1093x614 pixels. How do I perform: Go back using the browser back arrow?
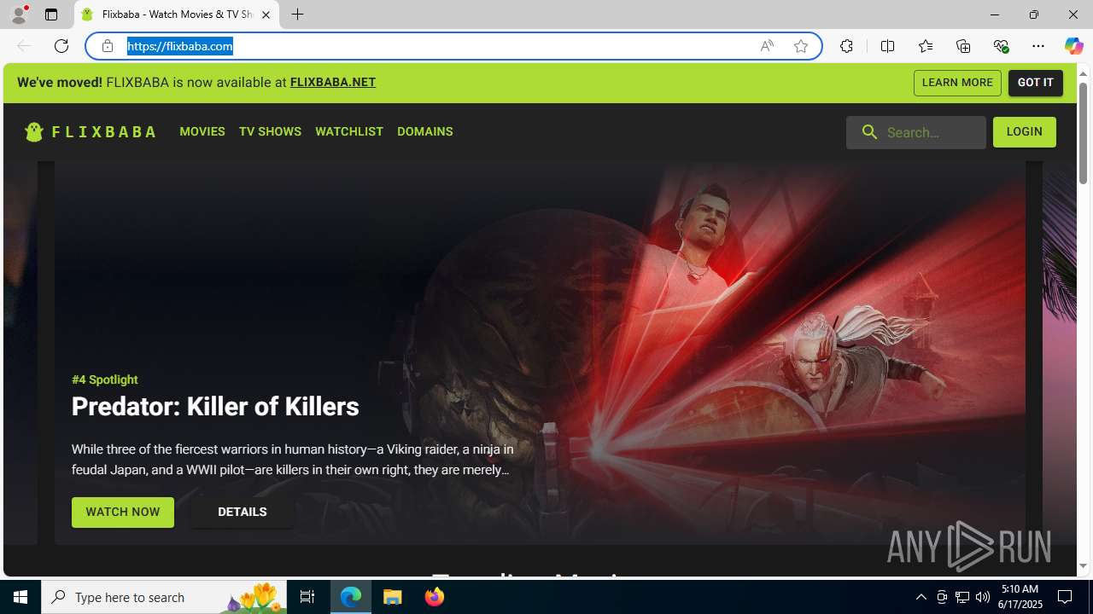(x=24, y=46)
